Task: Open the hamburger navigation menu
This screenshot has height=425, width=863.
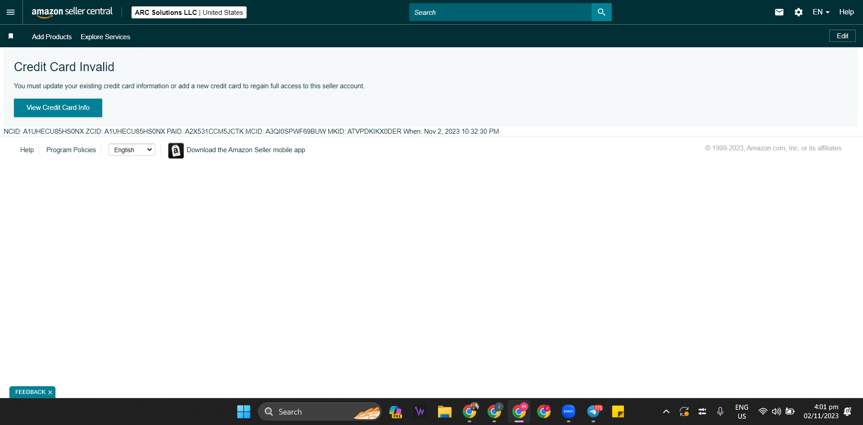Action: coord(11,12)
